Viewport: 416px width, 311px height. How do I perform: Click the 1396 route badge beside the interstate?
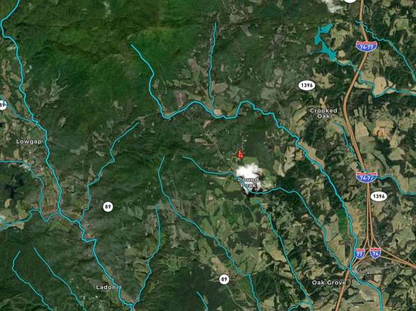point(379,196)
